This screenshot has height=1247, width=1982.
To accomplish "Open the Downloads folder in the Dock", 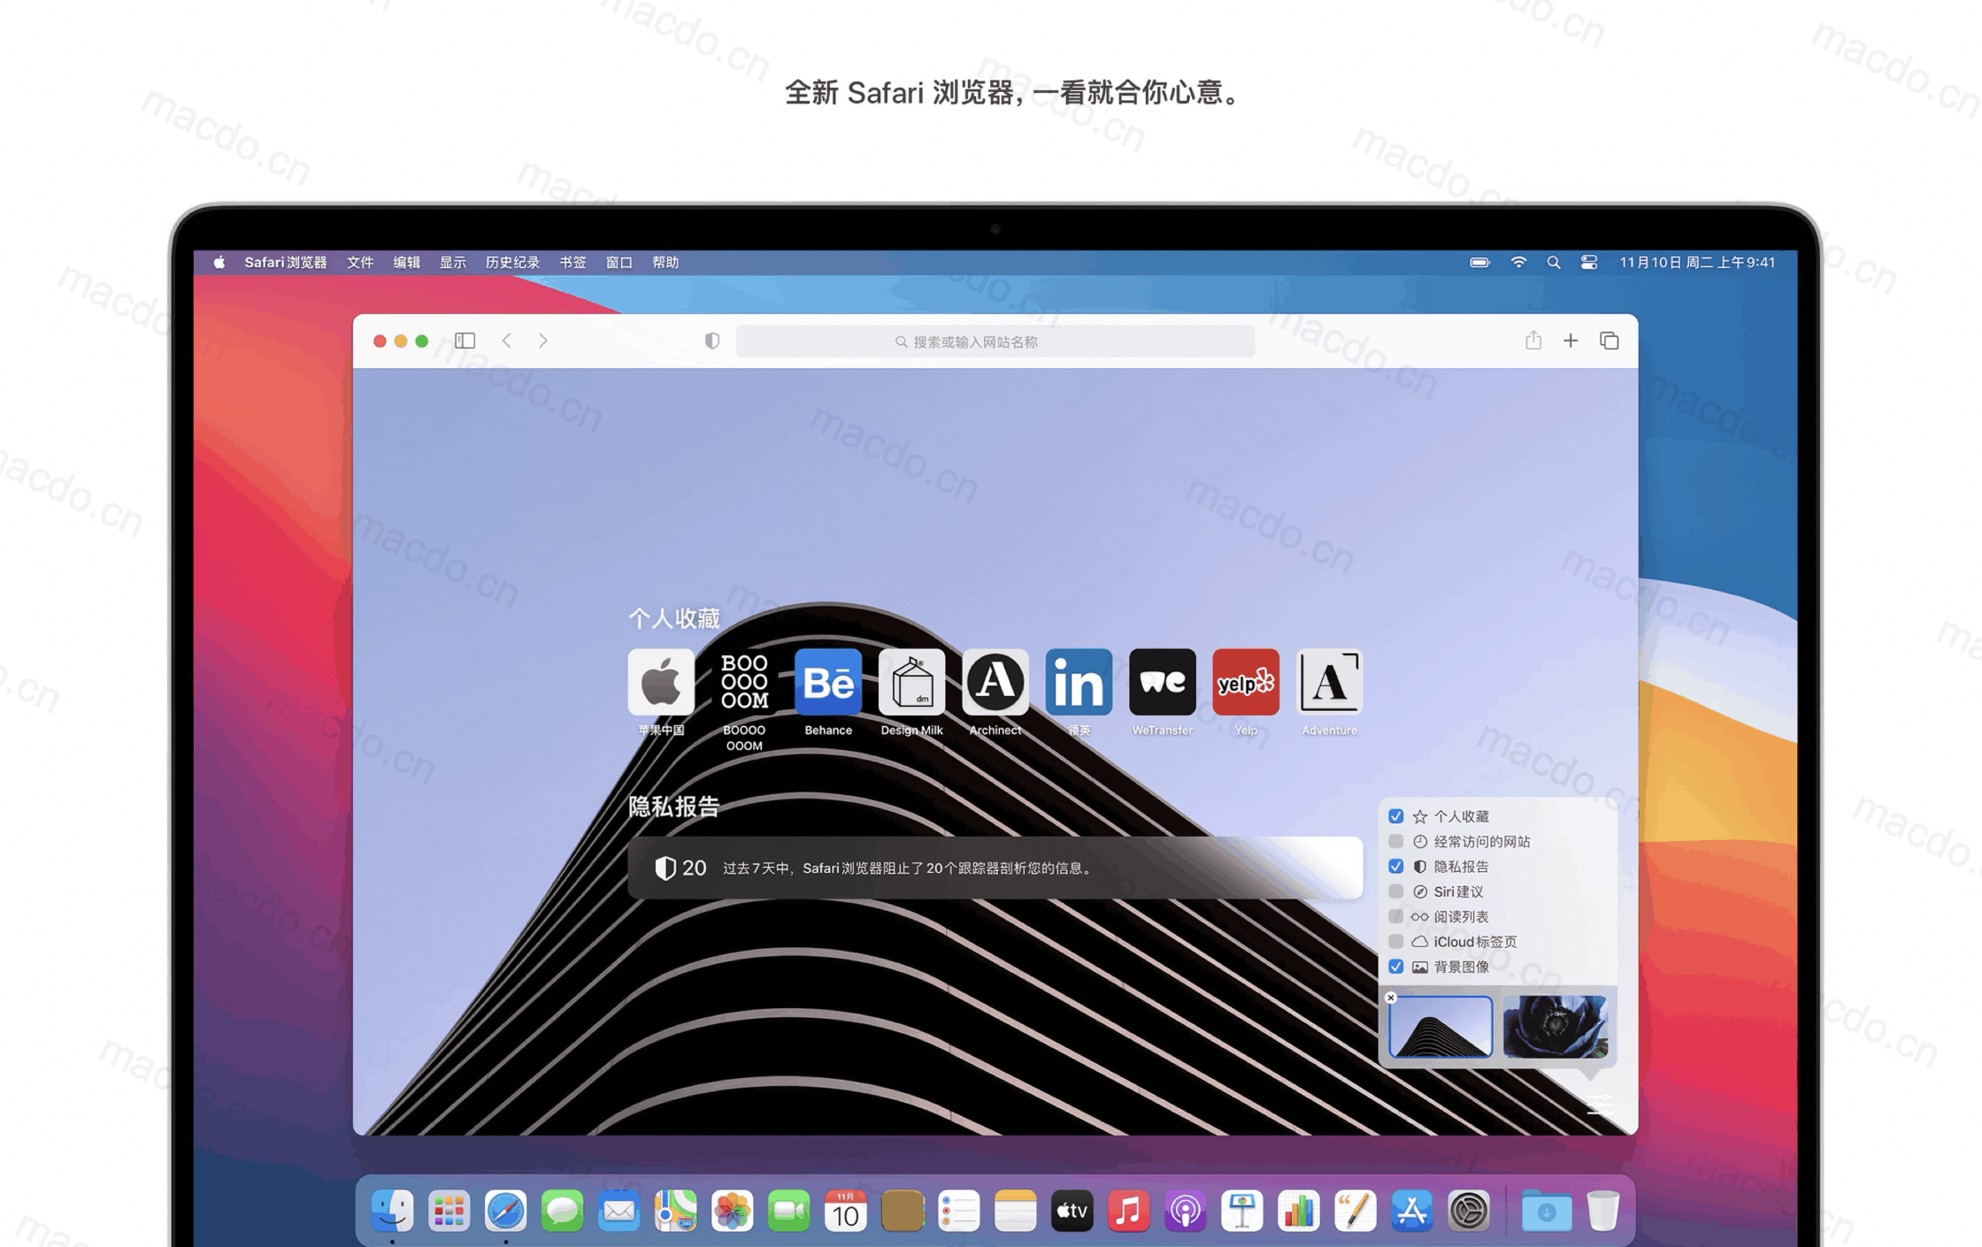I will point(1546,1211).
